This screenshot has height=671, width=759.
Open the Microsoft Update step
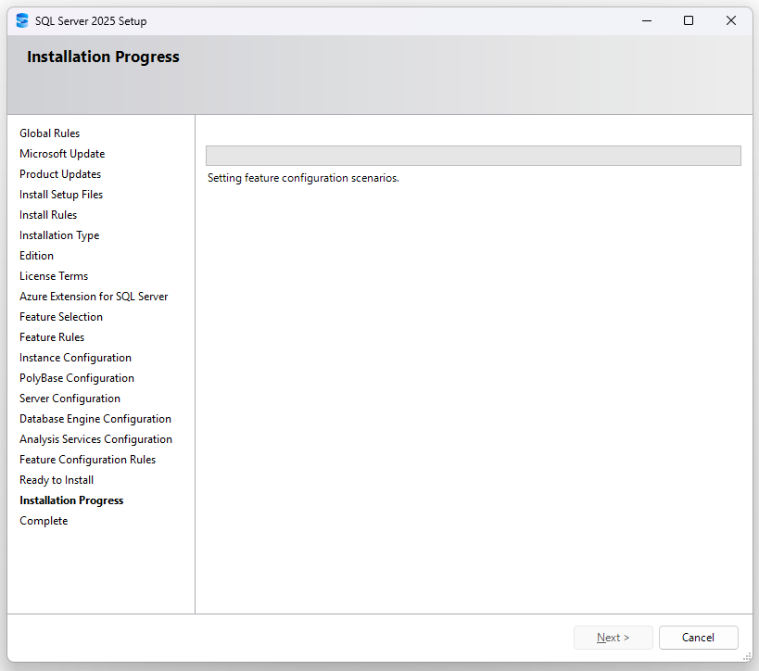pos(61,153)
